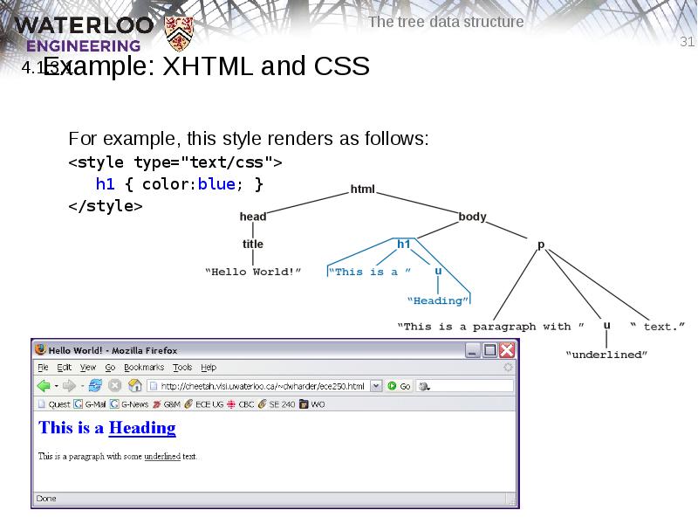This screenshot has height=524, width=698.
Task: Open the back button history dropdown
Action: [x=55, y=385]
